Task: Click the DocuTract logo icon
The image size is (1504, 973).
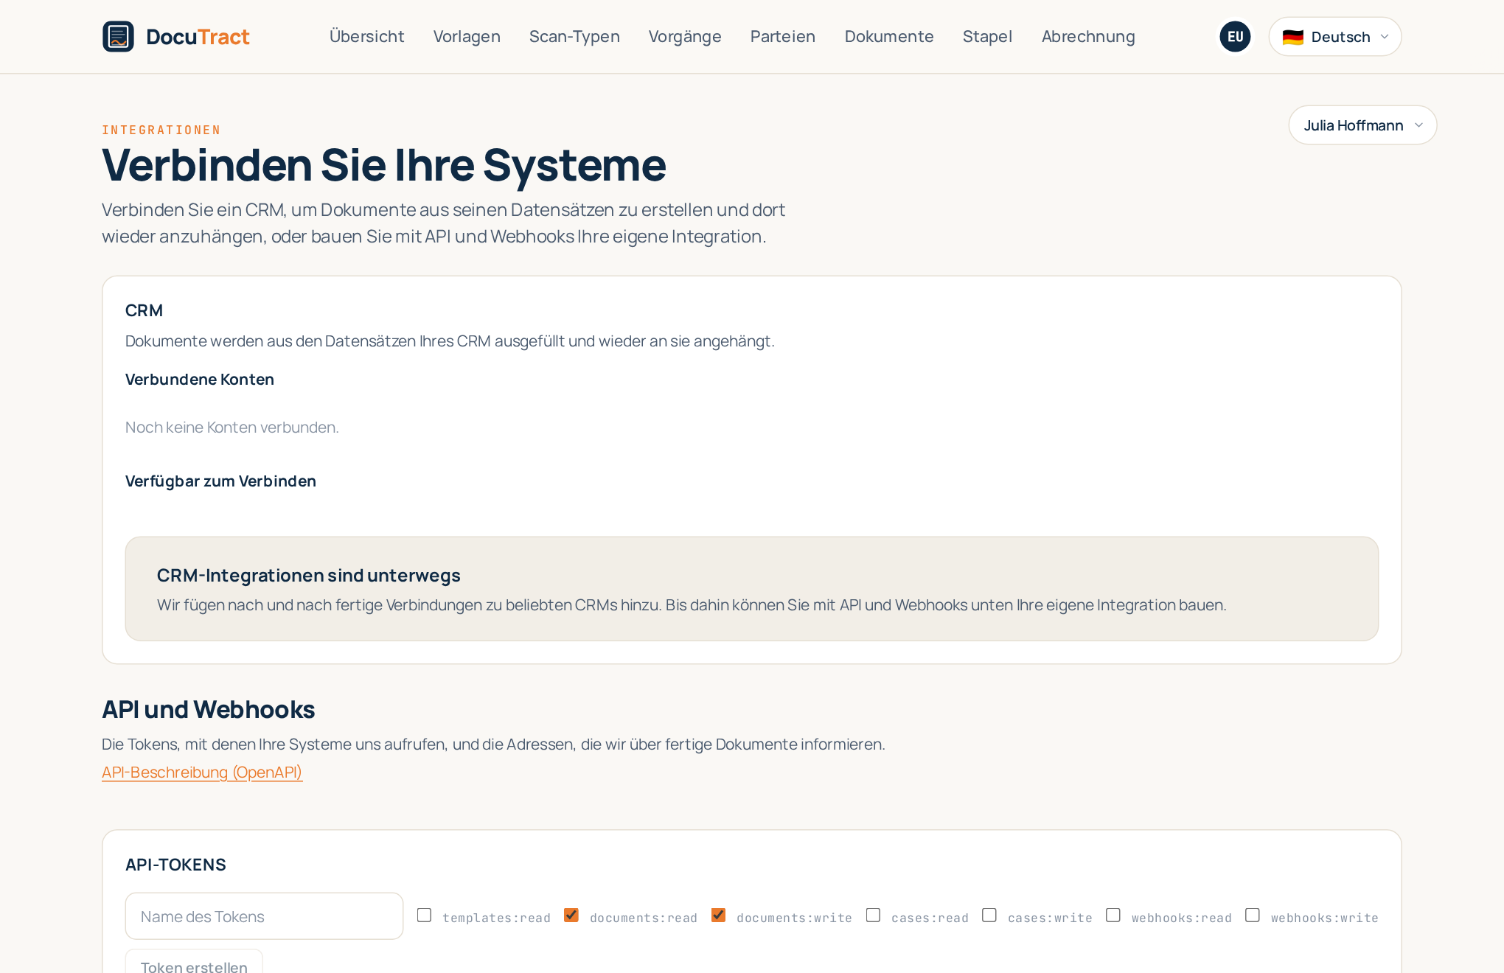Action: click(x=118, y=36)
